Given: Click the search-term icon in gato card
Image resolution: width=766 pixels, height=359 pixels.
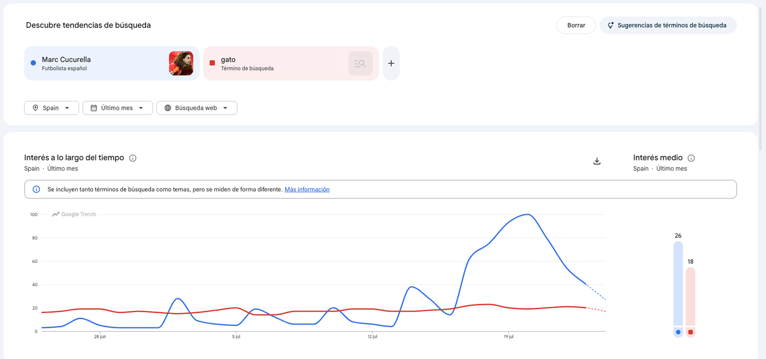Looking at the screenshot, I should (x=360, y=63).
